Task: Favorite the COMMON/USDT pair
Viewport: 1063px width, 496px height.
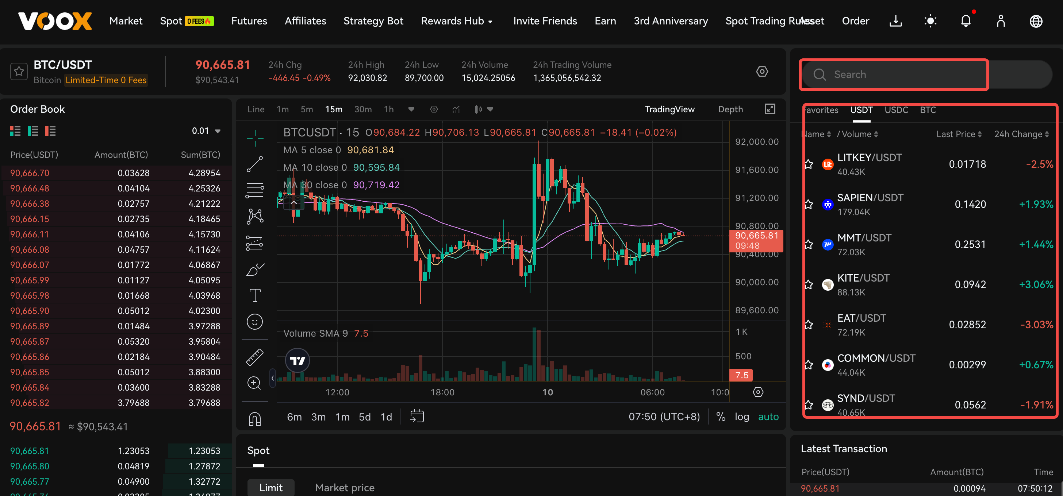Action: coord(809,365)
